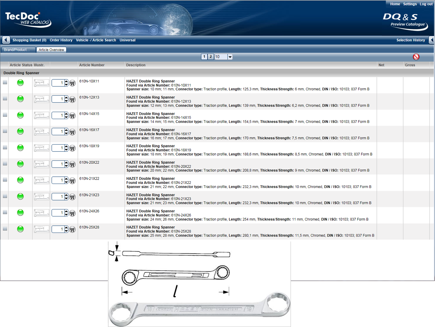This screenshot has height=327, width=435.
Task: Decrease quantity for 610N-24X26
Action: click(66, 214)
